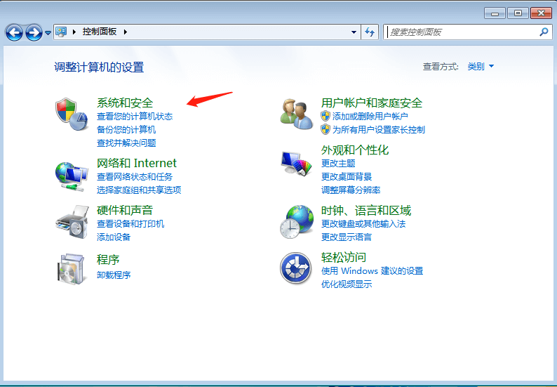Open 程序 category

pos(108,259)
